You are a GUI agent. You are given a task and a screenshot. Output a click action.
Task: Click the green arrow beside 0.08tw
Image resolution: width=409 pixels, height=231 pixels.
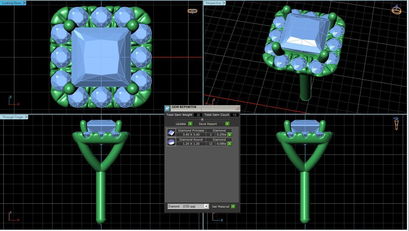click(230, 144)
